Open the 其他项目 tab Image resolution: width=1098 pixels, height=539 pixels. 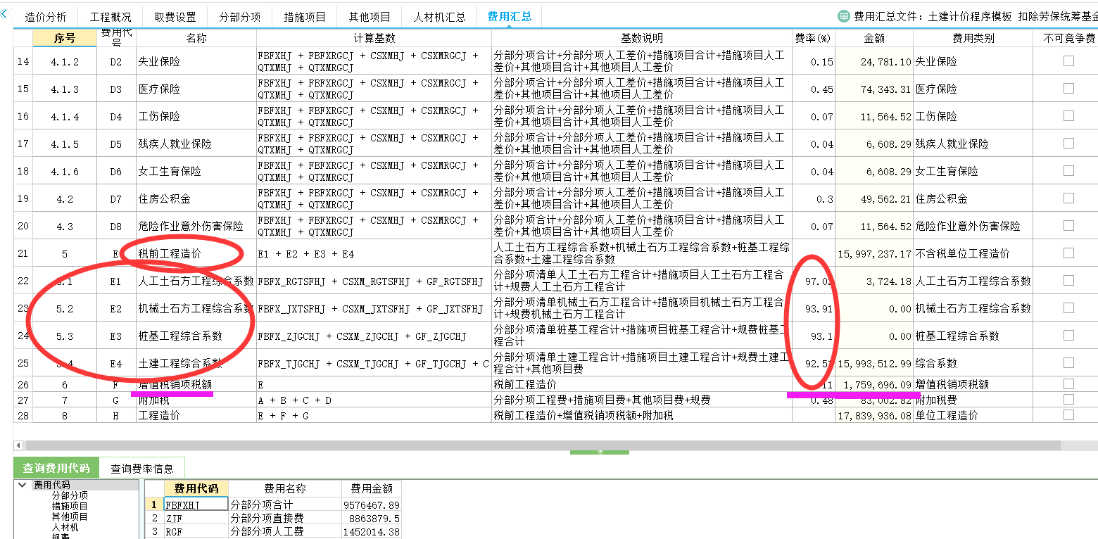point(370,17)
